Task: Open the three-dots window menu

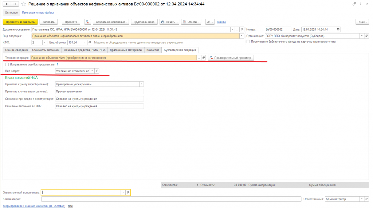Action: [361, 4]
